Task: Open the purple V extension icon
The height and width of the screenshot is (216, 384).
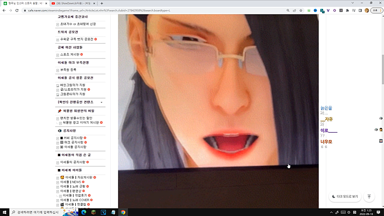Action: [328, 11]
